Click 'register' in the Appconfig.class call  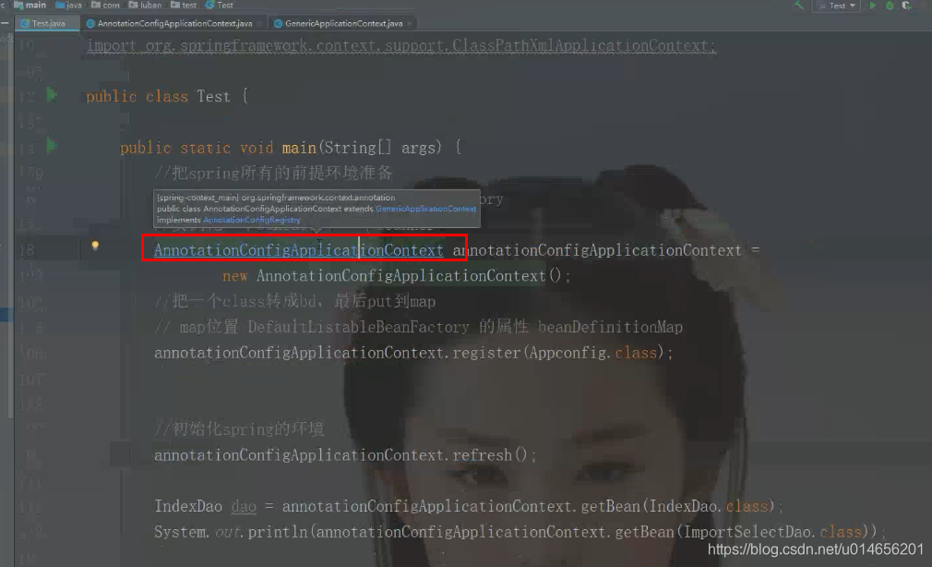pos(486,353)
